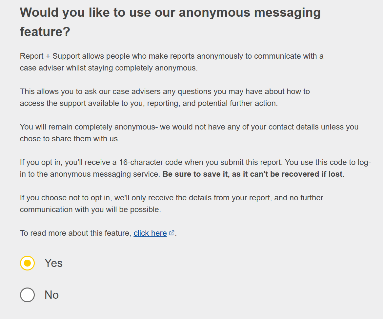The width and height of the screenshot is (383, 319).
Task: Click the "case adviser whilst staying completely anonymous" line
Action: click(x=109, y=68)
